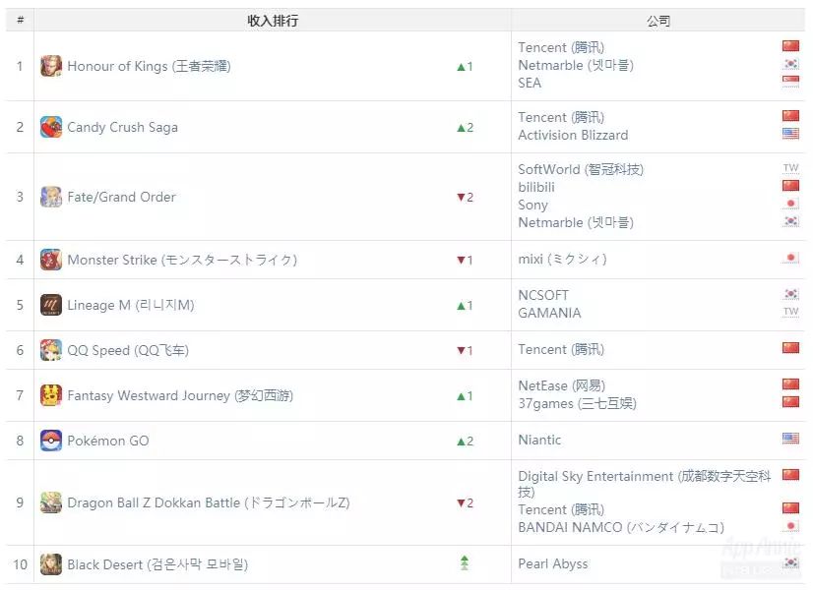Click the Pokémon GO game title
The image size is (813, 590).
click(108, 441)
